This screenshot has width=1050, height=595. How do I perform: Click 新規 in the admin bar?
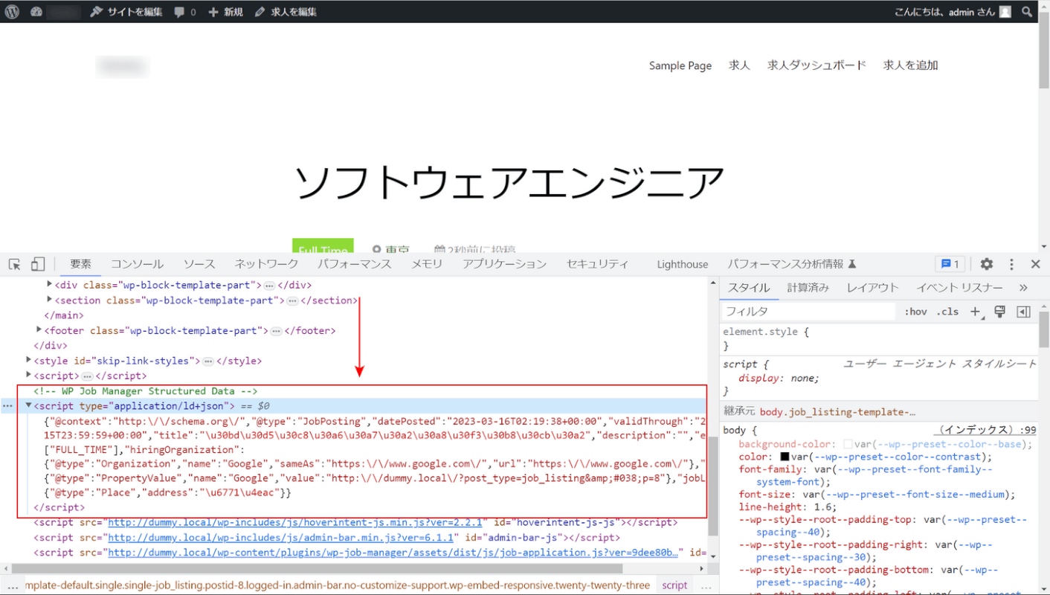coord(225,12)
